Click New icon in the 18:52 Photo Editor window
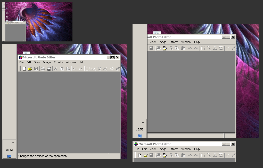Screen dimensions: 263x168 click(24, 69)
